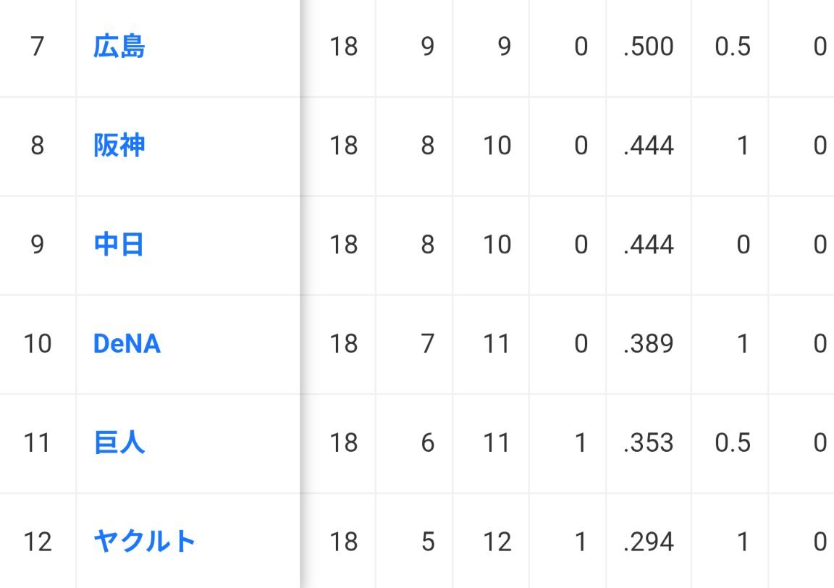Select rank number 10 cell

coord(37,344)
